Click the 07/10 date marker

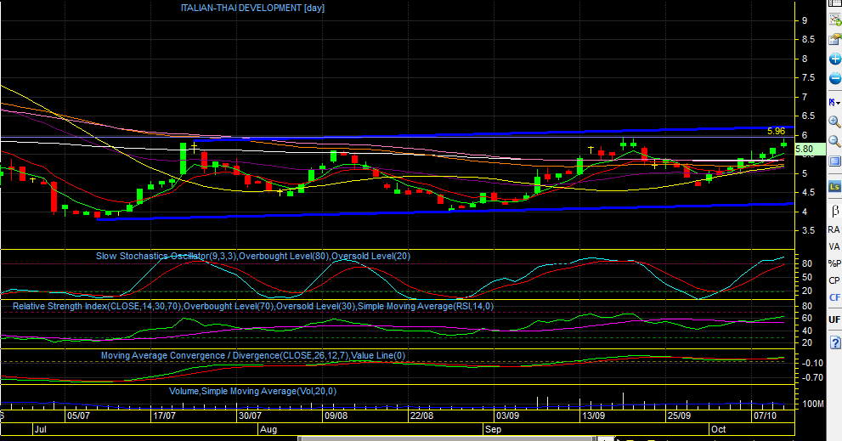pyautogui.click(x=766, y=416)
